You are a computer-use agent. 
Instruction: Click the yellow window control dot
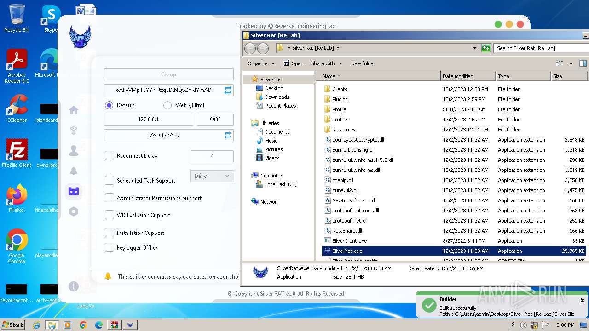pos(509,24)
